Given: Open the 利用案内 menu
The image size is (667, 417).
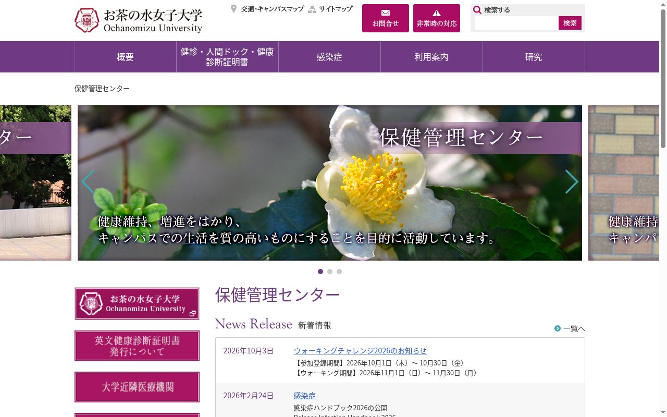Looking at the screenshot, I should (431, 57).
